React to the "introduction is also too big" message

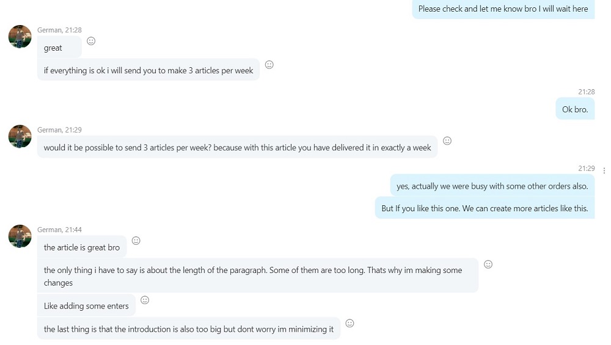[350, 323]
